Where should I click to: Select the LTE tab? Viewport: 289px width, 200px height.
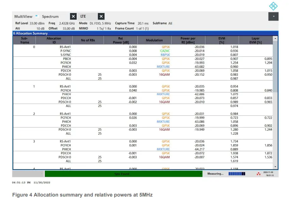coord(83,16)
